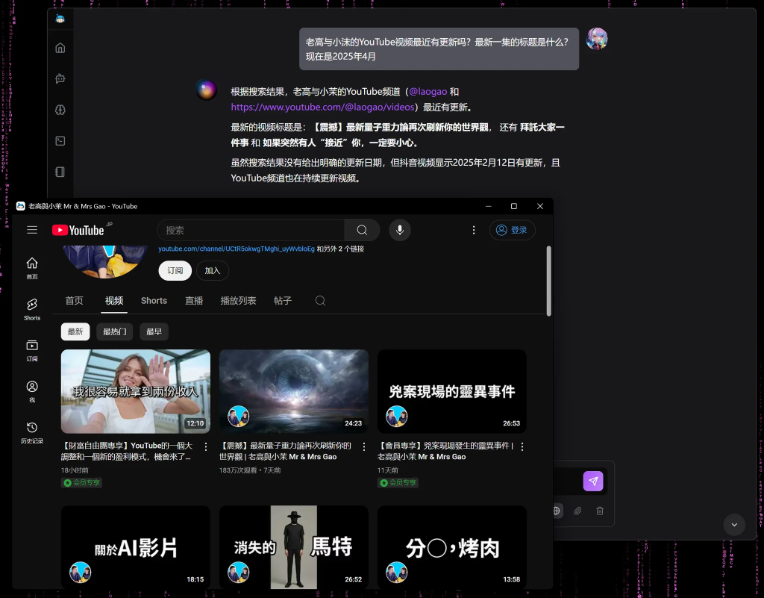Jump to bottom with the chevron-down button
The height and width of the screenshot is (598, 764).
pyautogui.click(x=734, y=525)
